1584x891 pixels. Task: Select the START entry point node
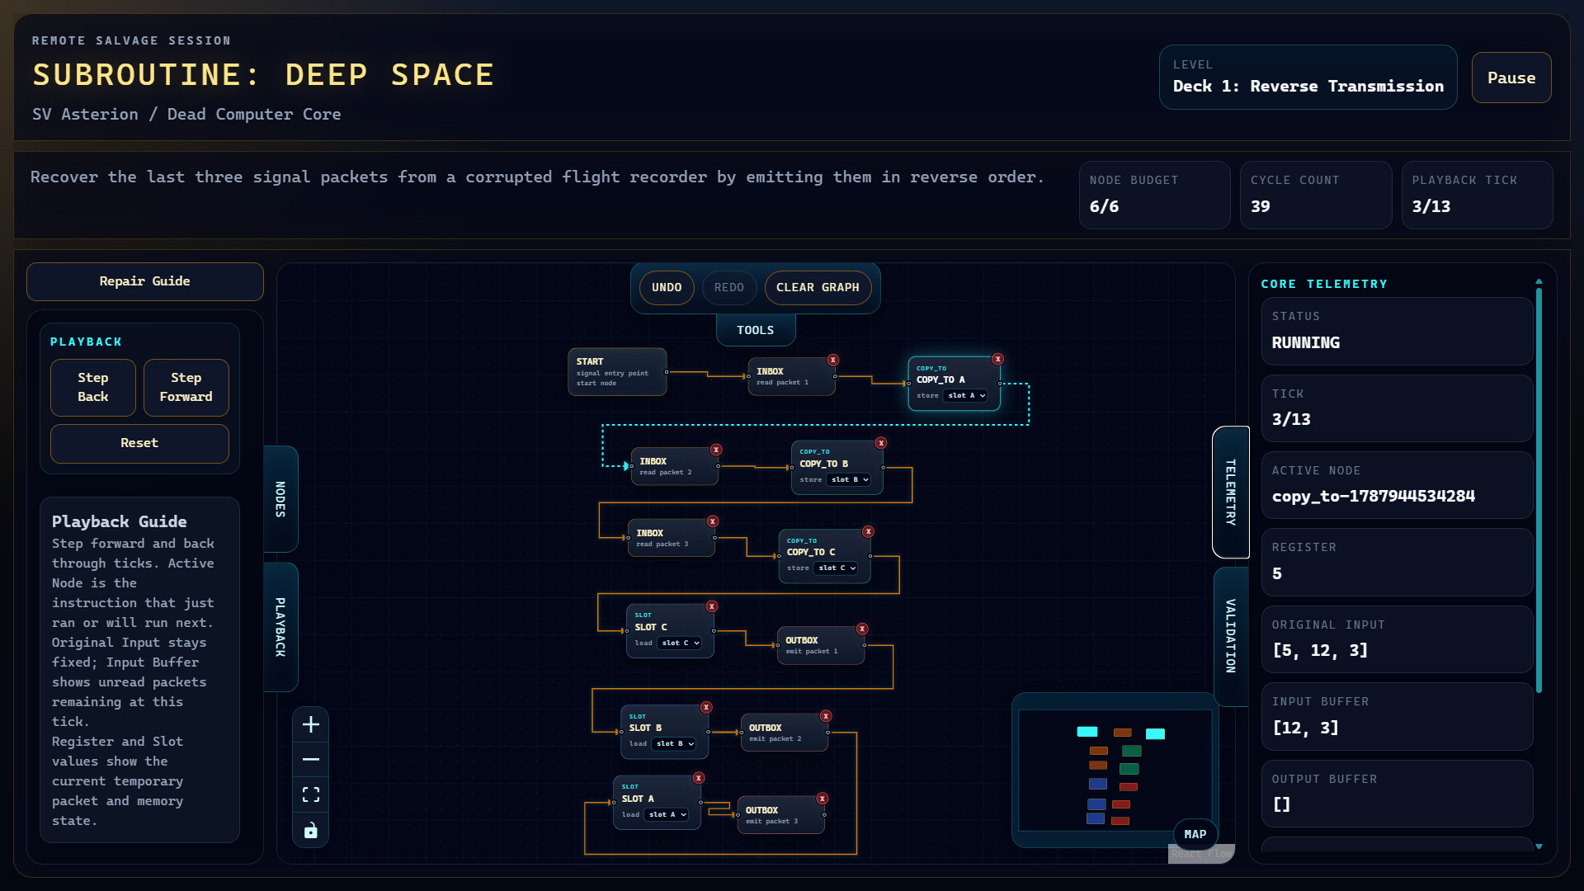tap(617, 372)
